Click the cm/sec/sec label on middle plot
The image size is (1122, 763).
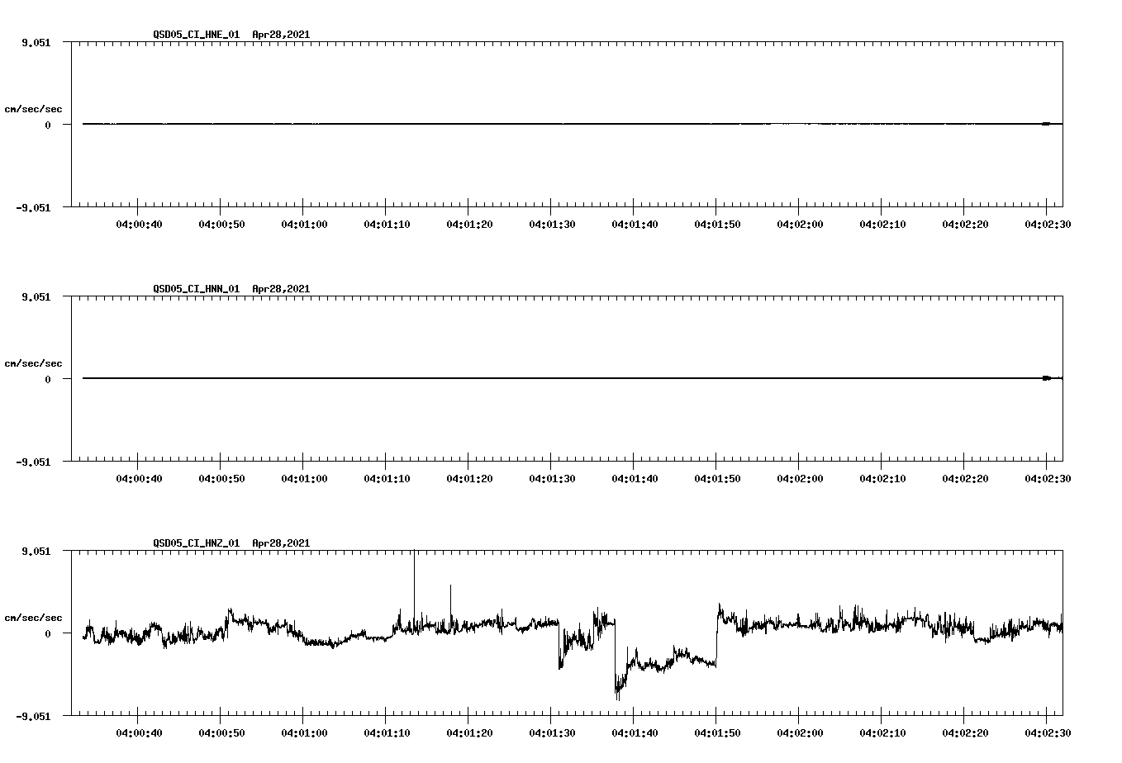33,363
